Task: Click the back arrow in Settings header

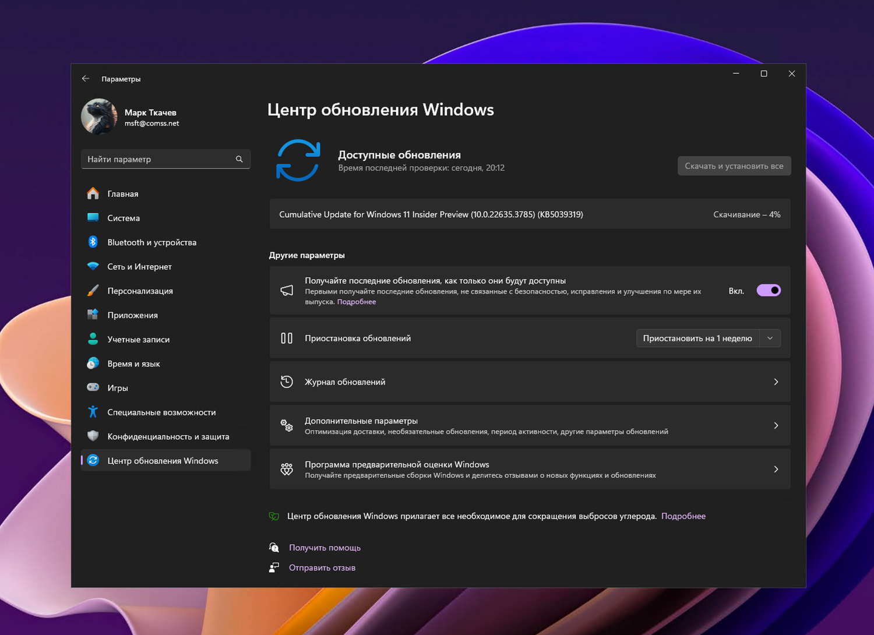Action: pyautogui.click(x=86, y=79)
